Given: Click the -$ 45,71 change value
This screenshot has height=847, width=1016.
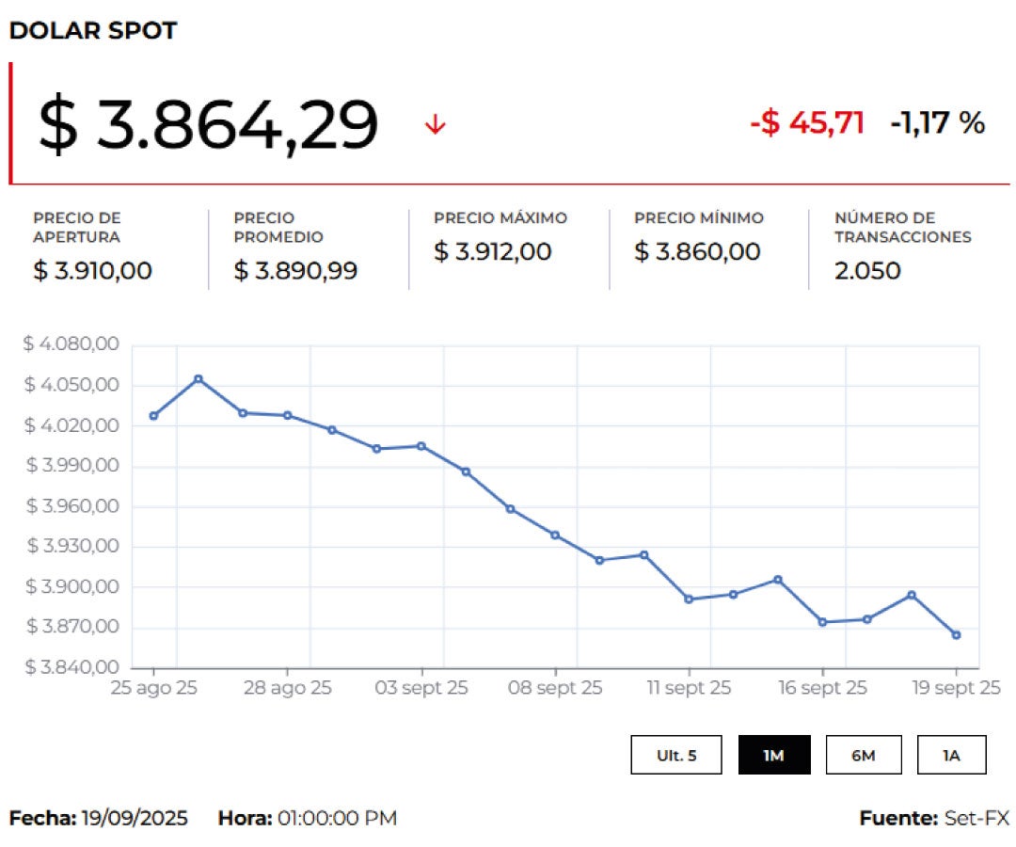Looking at the screenshot, I should 807,122.
